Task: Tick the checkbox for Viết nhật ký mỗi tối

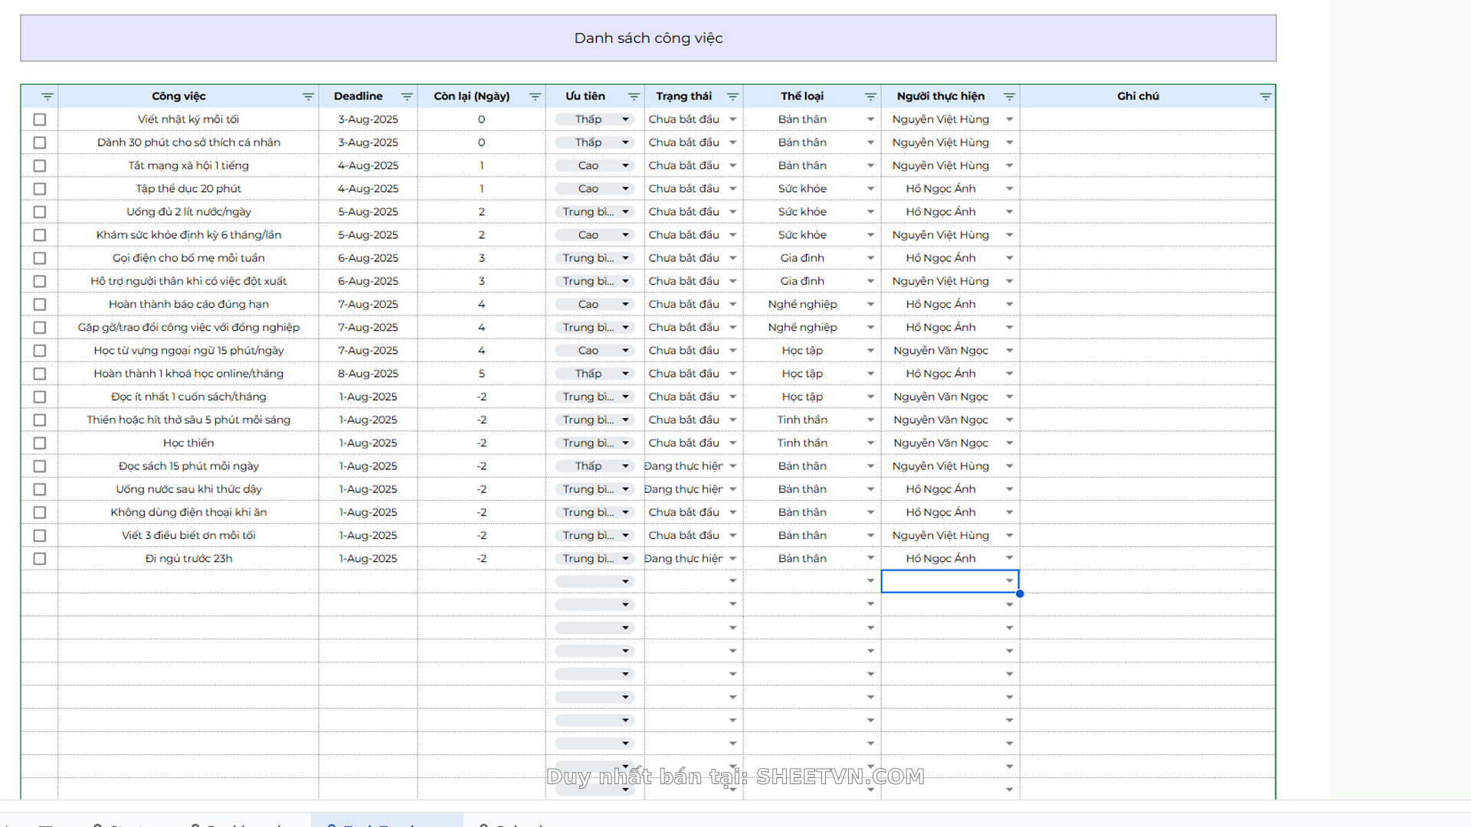Action: tap(40, 119)
